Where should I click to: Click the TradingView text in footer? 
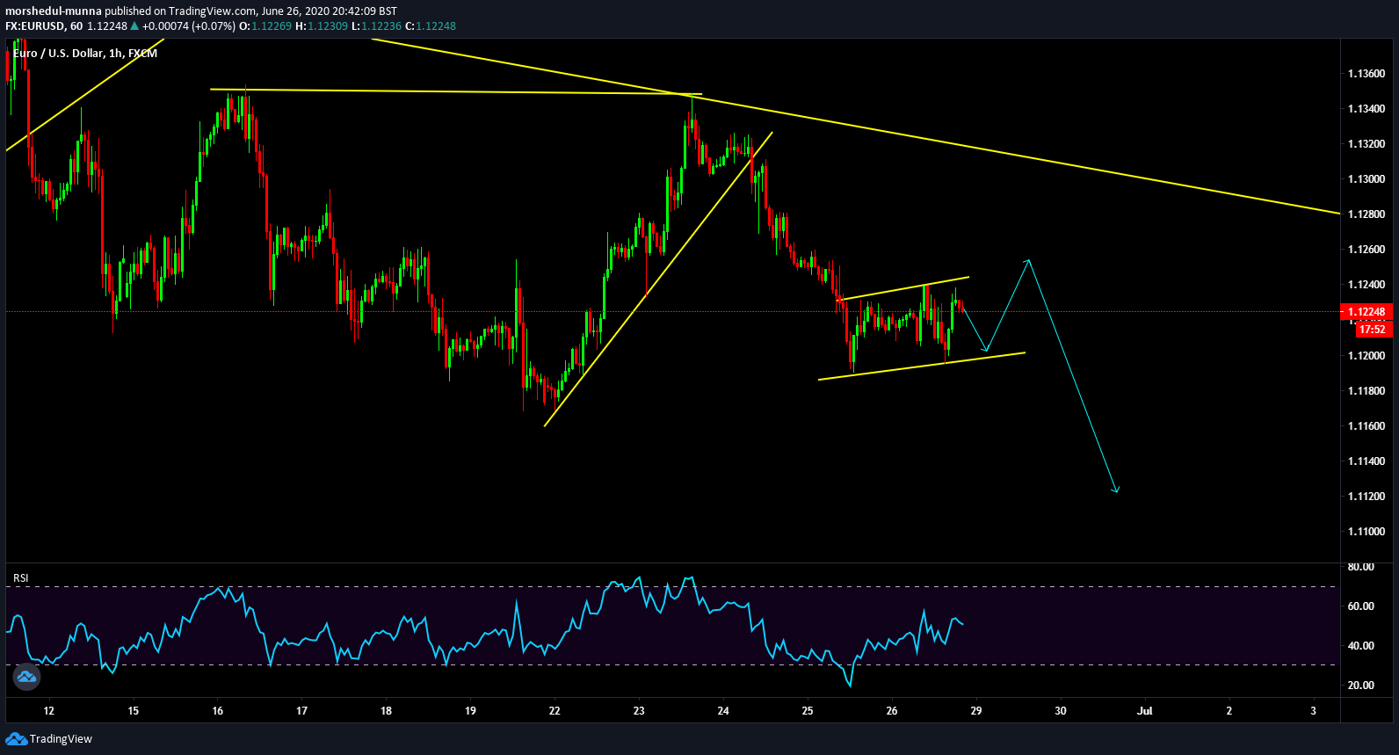click(61, 739)
